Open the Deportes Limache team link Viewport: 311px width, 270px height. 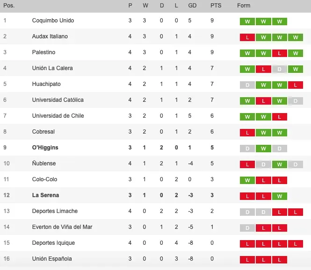[55, 211]
